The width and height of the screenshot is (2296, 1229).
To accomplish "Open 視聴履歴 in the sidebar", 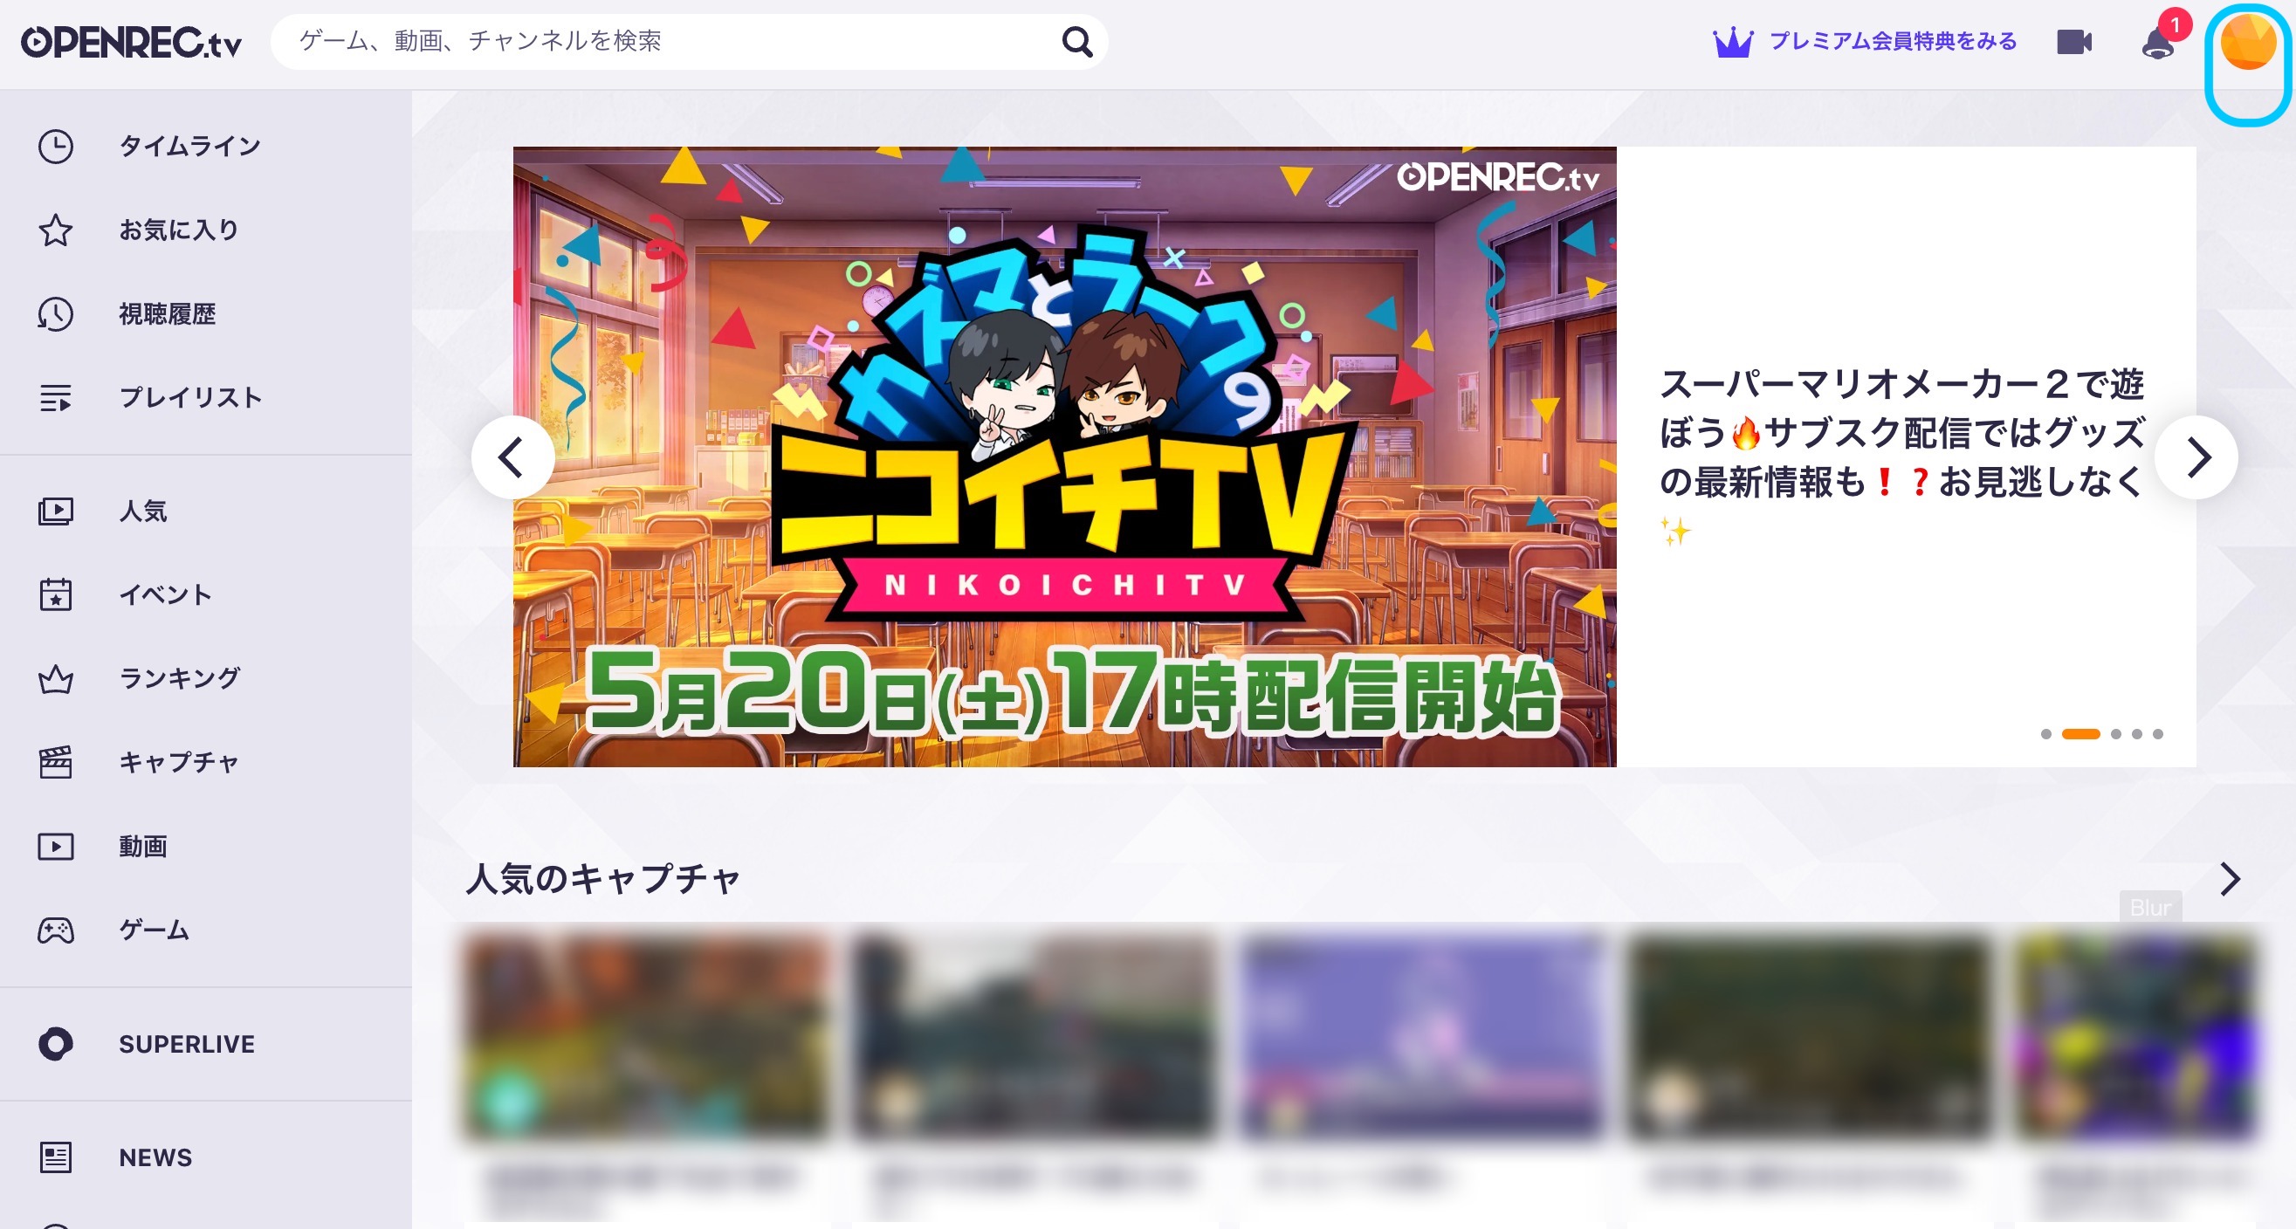I will (168, 313).
